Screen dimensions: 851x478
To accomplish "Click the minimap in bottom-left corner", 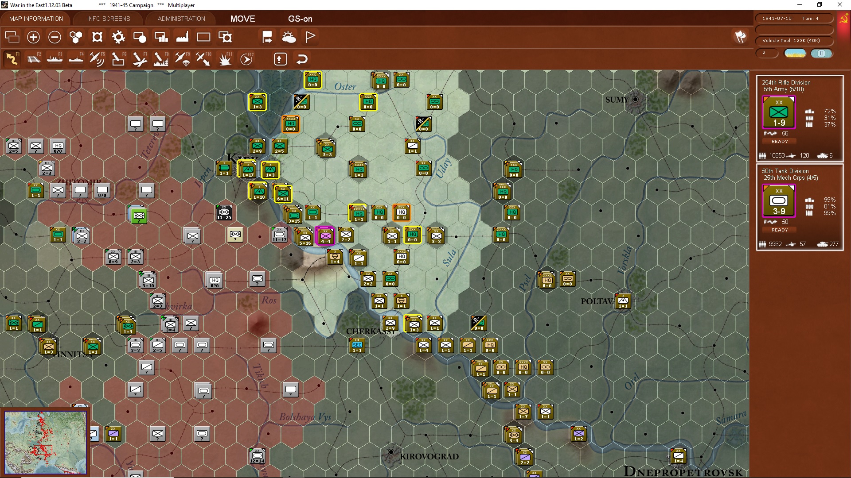I will (x=45, y=442).
